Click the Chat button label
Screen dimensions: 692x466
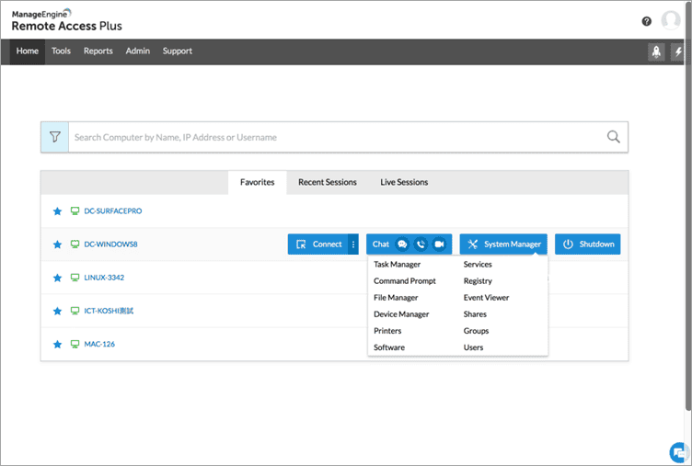380,244
